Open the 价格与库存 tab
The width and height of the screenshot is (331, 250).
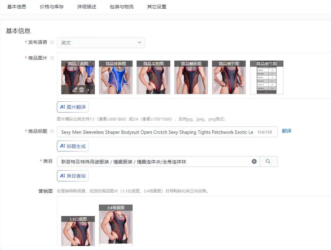tap(52, 7)
